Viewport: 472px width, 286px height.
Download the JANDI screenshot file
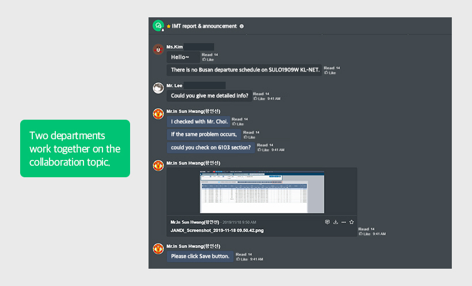(336, 222)
